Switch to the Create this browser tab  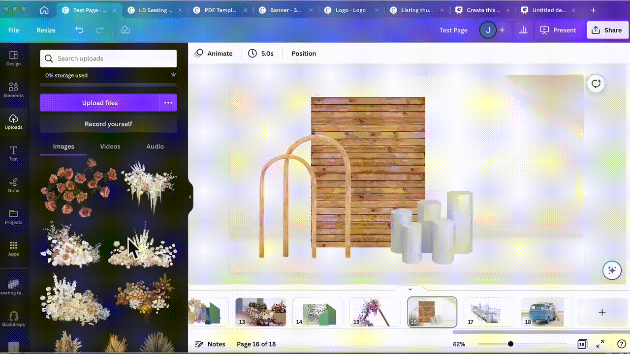483,10
